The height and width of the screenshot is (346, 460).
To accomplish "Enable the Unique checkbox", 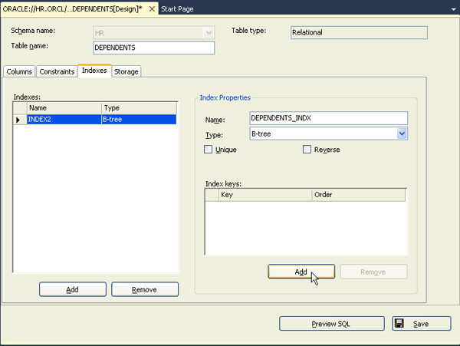I will pyautogui.click(x=209, y=150).
